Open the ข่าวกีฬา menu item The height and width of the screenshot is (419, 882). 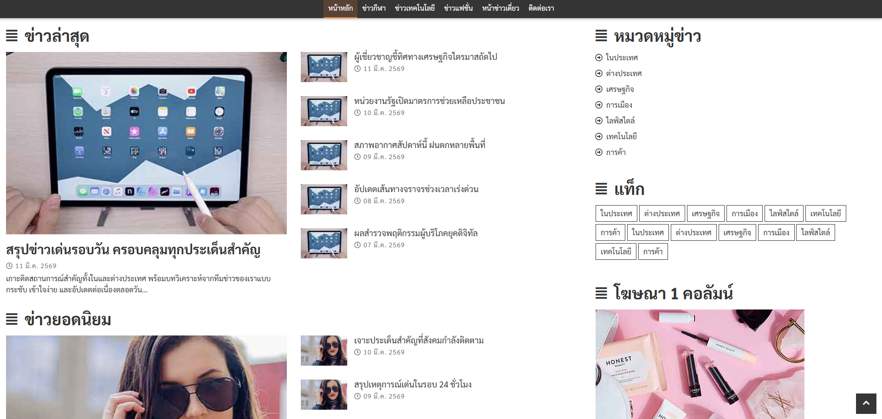point(374,8)
